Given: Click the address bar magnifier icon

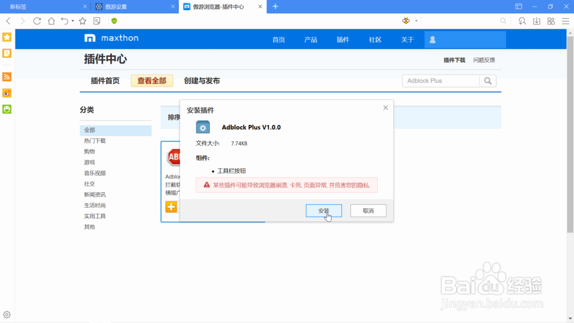Looking at the screenshot, I should tap(503, 21).
